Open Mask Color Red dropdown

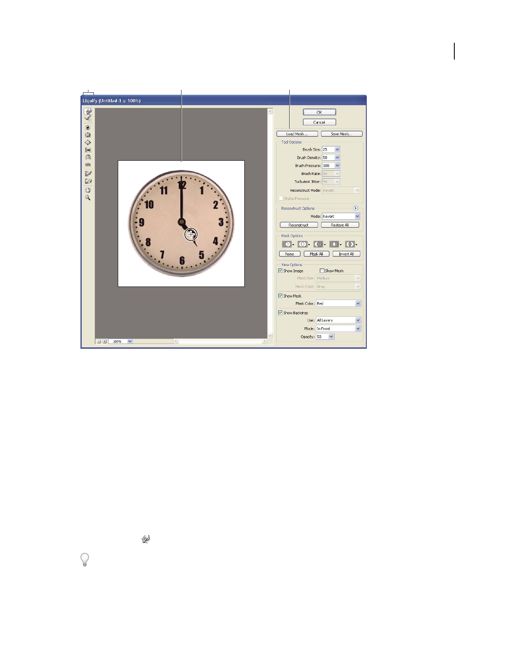[x=339, y=303]
